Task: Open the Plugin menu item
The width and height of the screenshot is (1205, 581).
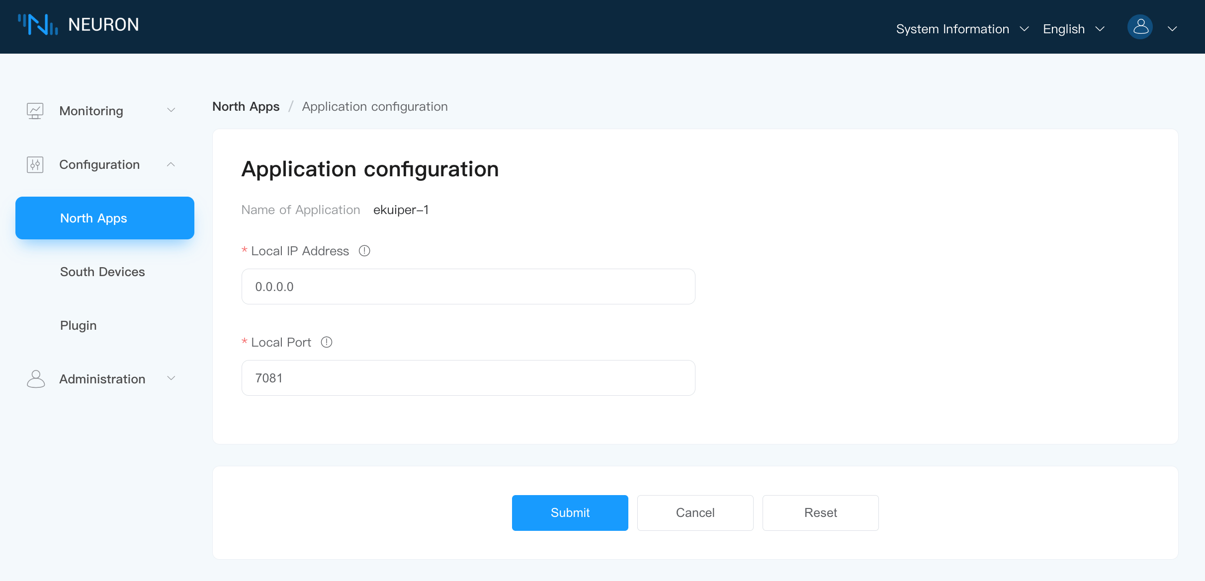Action: [x=79, y=325]
